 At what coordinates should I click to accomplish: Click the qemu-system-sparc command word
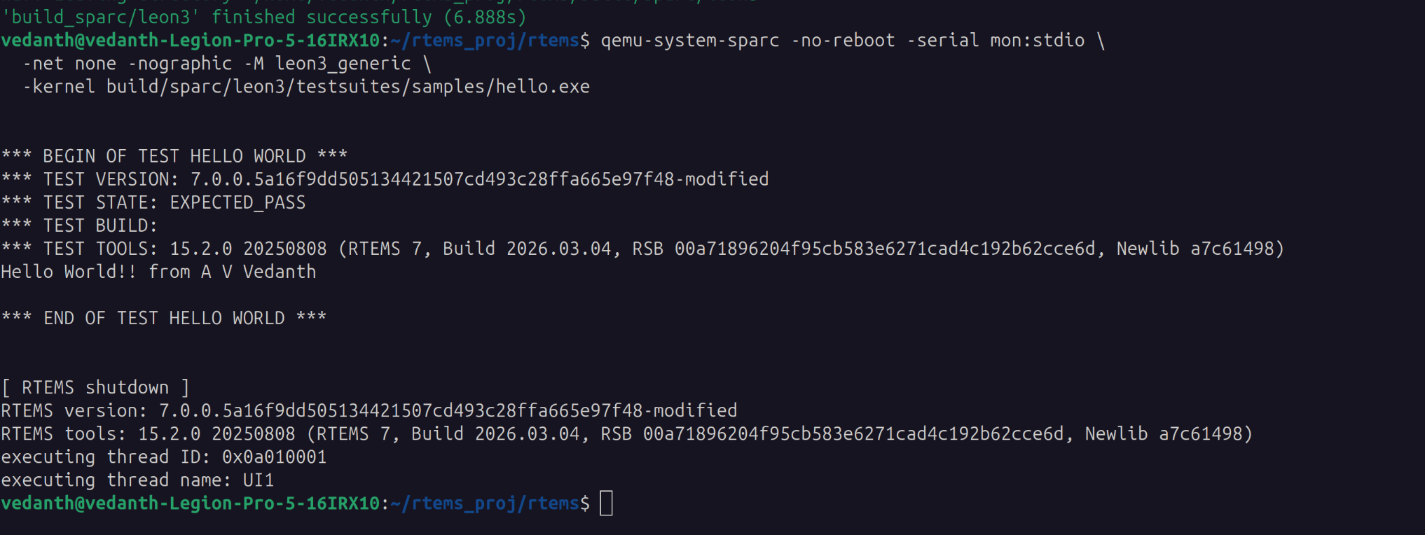point(689,41)
